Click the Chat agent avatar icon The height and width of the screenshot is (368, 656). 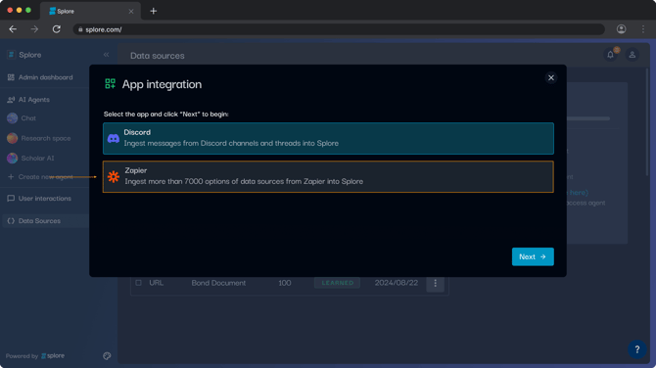point(12,118)
